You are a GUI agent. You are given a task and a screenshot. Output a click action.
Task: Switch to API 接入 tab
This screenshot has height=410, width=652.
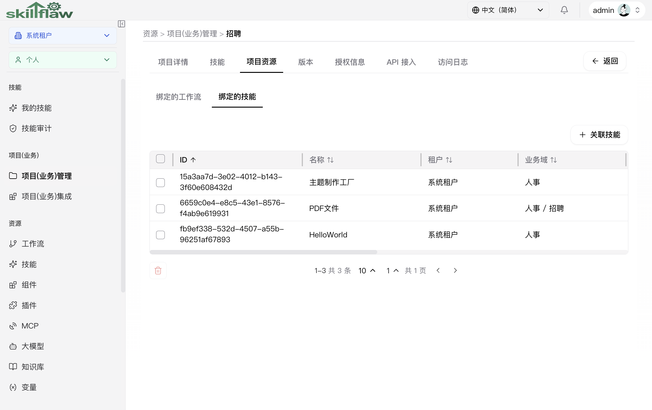coord(401,62)
